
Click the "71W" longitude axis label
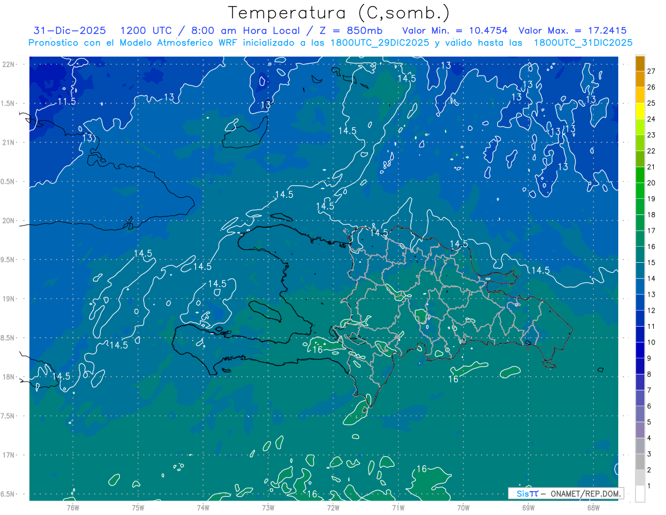pyautogui.click(x=398, y=507)
